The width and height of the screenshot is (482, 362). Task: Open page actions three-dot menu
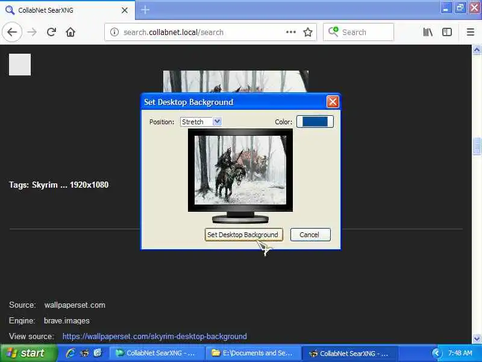coord(291,32)
